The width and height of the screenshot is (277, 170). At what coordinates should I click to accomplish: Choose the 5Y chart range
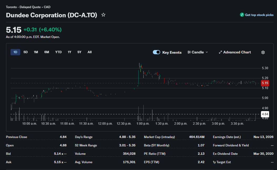(79, 52)
